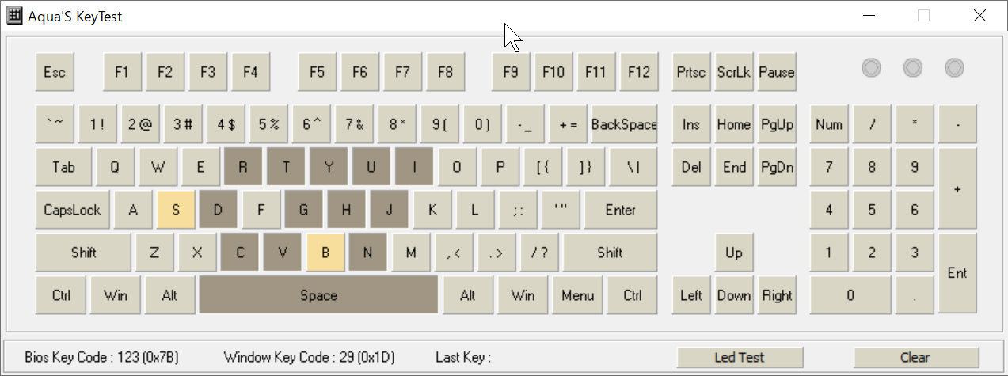Click the rightmost LED indicator circle
The image size is (1008, 376).
click(954, 68)
